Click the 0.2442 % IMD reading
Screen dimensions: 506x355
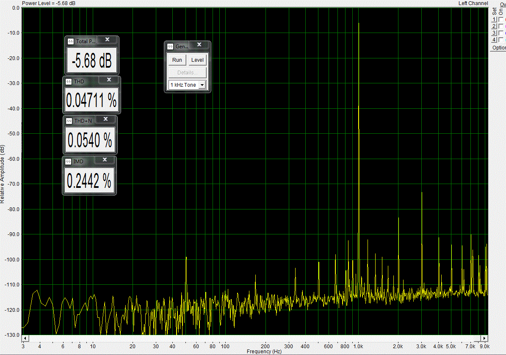[x=89, y=180]
